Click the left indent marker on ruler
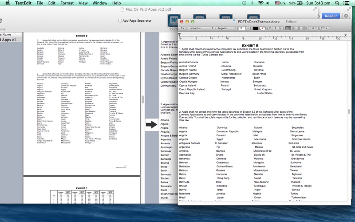Screen dimensions: 355x222 [179, 35]
